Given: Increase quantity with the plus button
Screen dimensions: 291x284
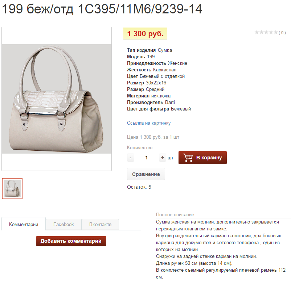Looking at the screenshot, I should 163,158.
